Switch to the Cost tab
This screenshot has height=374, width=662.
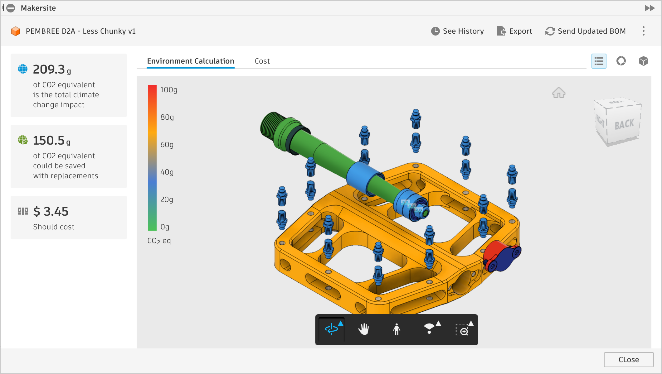[262, 61]
